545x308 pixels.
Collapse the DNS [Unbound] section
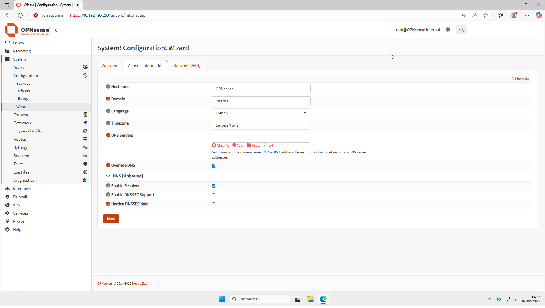point(108,176)
